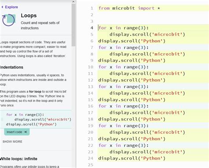Click the drag handle beside the code snippet
This screenshot has height=168, width=209.
point(2,119)
